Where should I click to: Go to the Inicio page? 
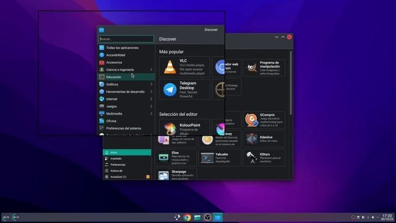pyautogui.click(x=127, y=152)
